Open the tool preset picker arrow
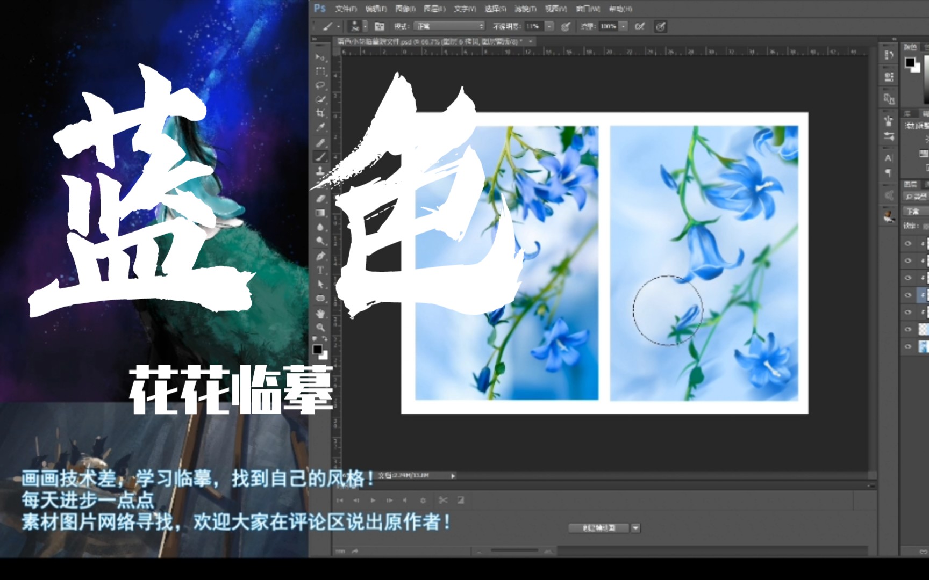 (x=338, y=26)
